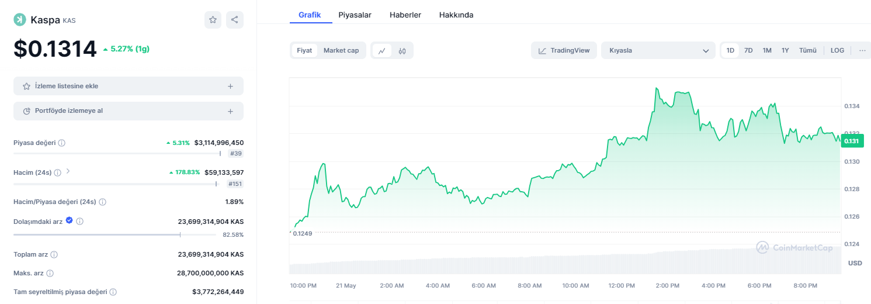Click the circulating supply progress bar
Image resolution: width=871 pixels, height=304 pixels.
click(x=114, y=234)
